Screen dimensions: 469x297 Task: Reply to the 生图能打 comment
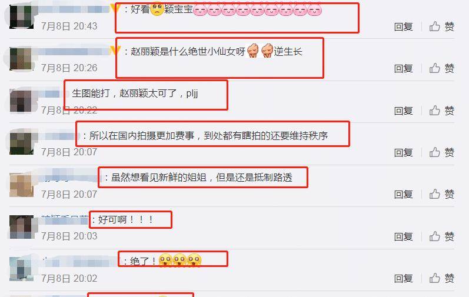(x=403, y=111)
